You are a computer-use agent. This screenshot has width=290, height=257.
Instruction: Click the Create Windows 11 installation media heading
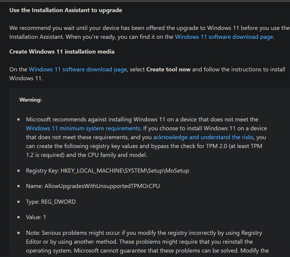click(x=62, y=52)
